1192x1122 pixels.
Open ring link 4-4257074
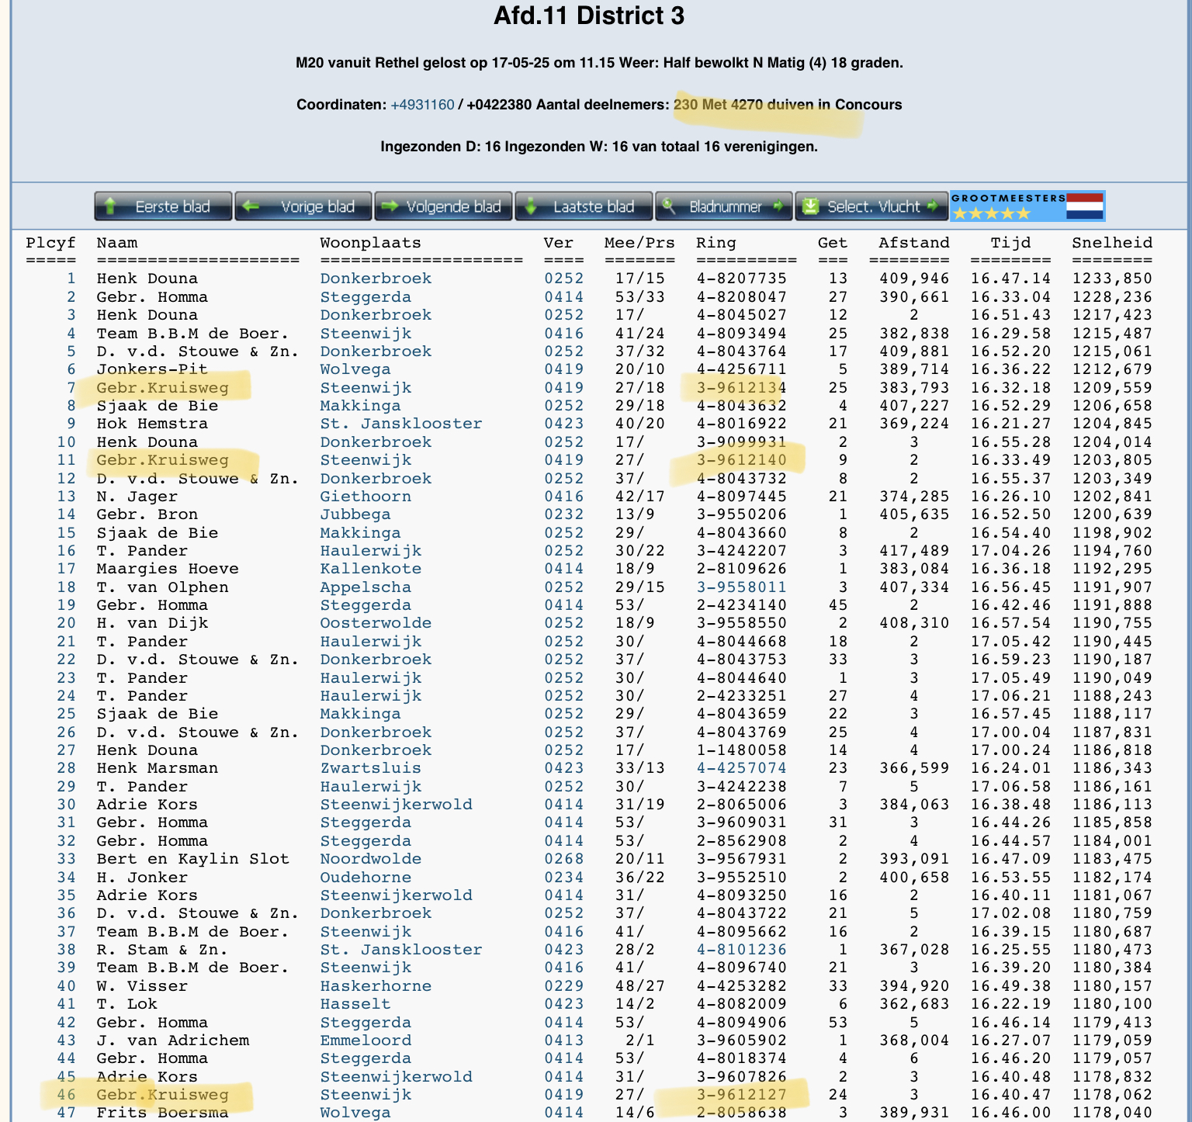(741, 768)
